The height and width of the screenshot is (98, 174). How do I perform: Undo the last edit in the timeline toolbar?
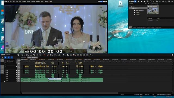click(x=51, y=55)
